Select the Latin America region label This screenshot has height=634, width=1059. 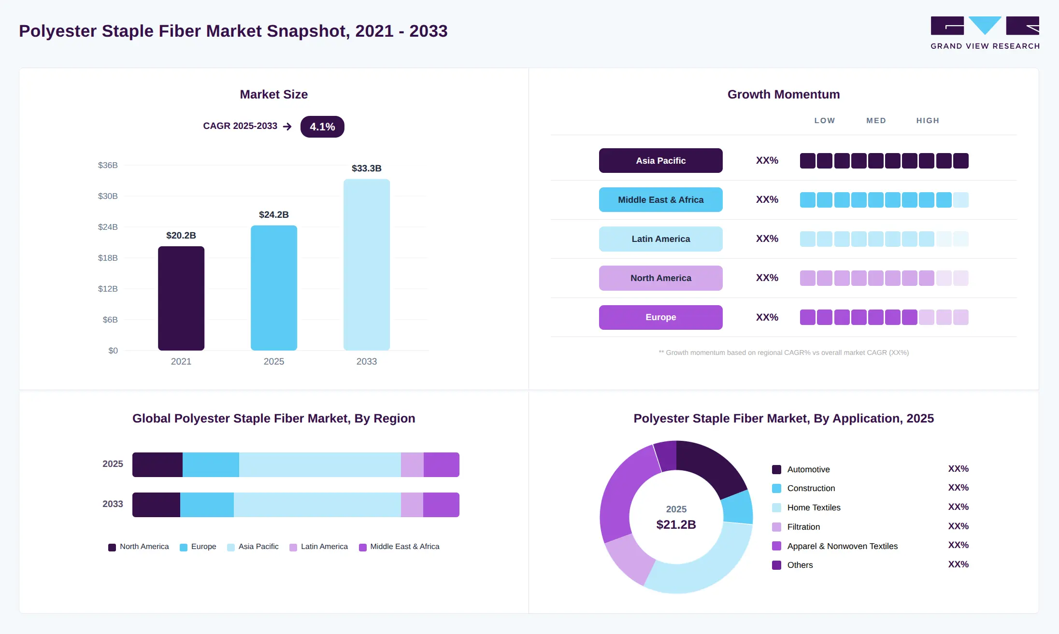tap(660, 239)
